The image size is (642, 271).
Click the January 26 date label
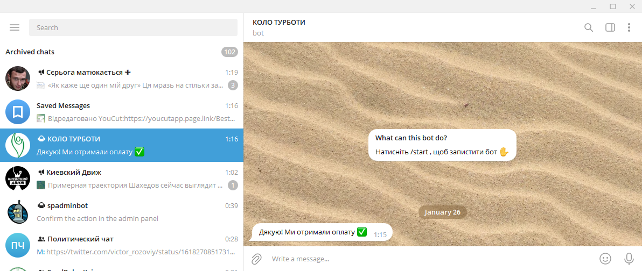click(x=442, y=212)
